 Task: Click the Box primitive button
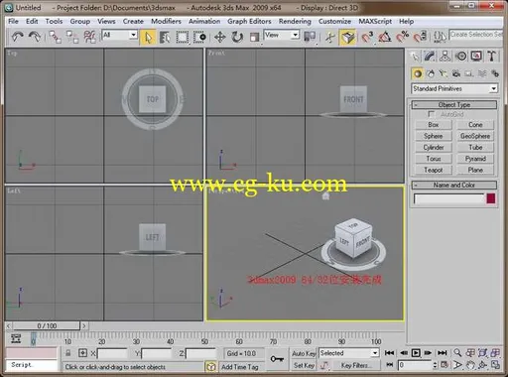point(434,125)
